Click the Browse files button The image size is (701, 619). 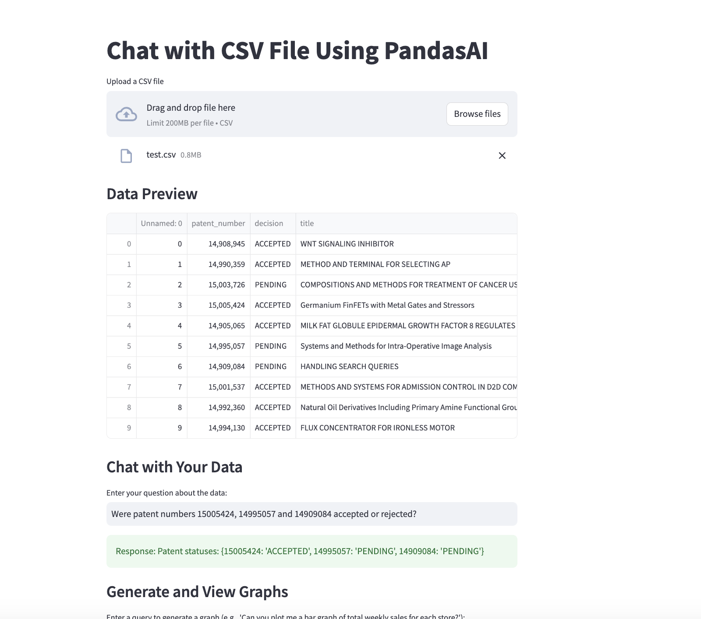pos(477,114)
